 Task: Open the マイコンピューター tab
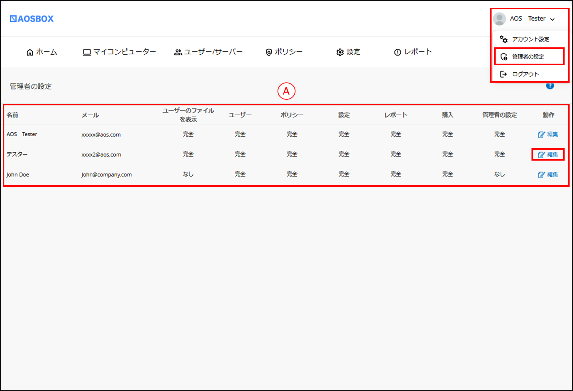click(119, 52)
